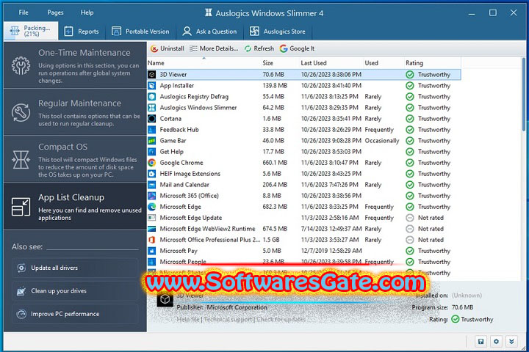This screenshot has height=352, width=529.
Task: Open the Auslogics Store tab
Action: point(277,32)
